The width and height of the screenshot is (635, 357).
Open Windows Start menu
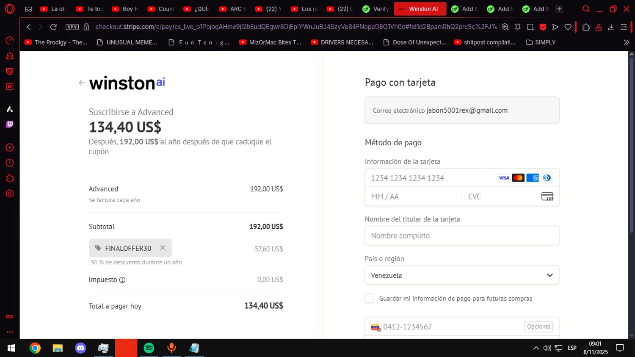pos(11,348)
